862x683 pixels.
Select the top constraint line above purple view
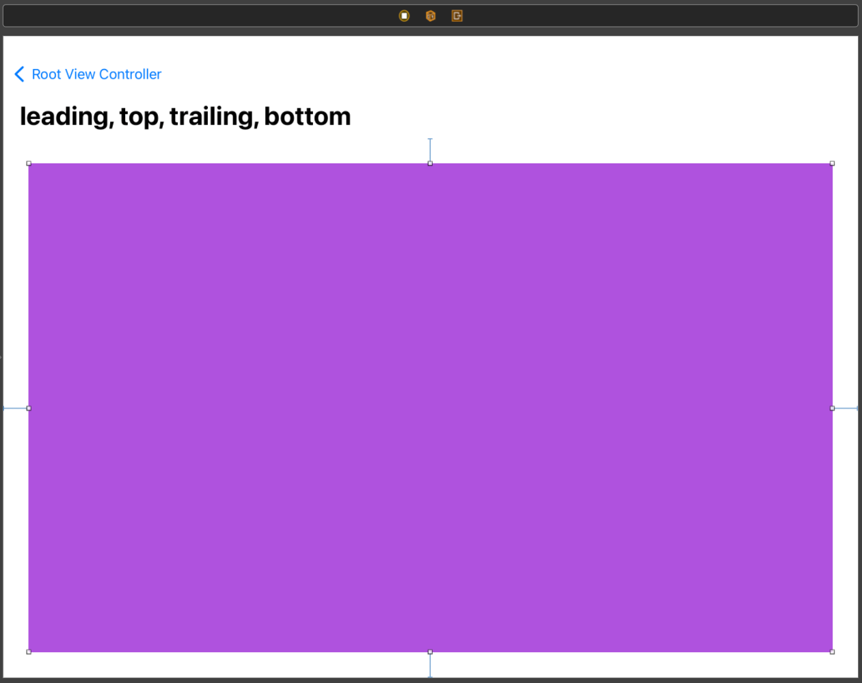click(x=430, y=150)
